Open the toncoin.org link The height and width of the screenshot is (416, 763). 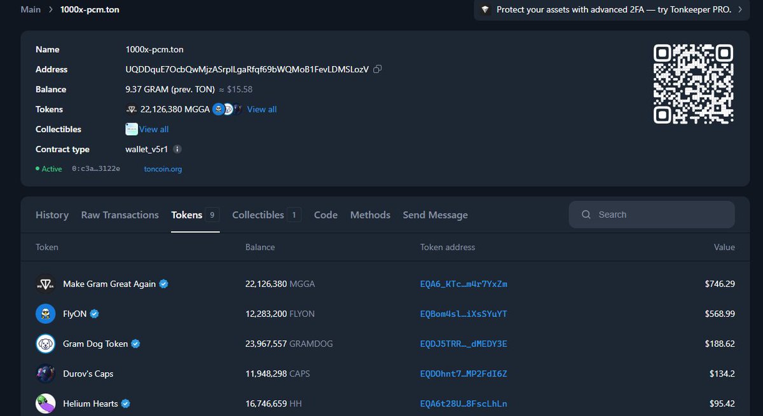coord(163,170)
